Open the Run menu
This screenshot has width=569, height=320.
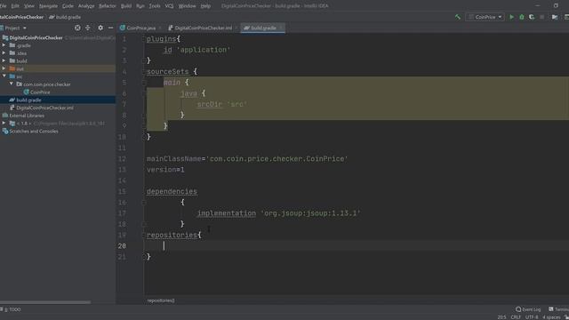(140, 6)
